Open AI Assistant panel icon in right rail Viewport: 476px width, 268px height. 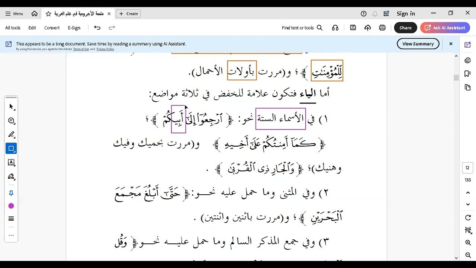tap(467, 45)
